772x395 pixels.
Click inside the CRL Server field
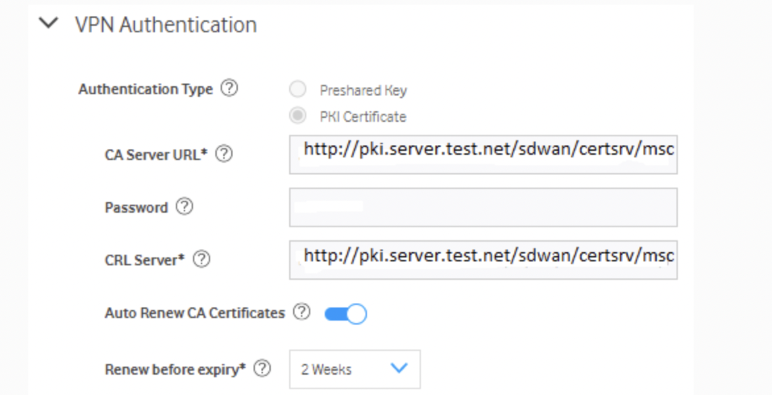[483, 258]
